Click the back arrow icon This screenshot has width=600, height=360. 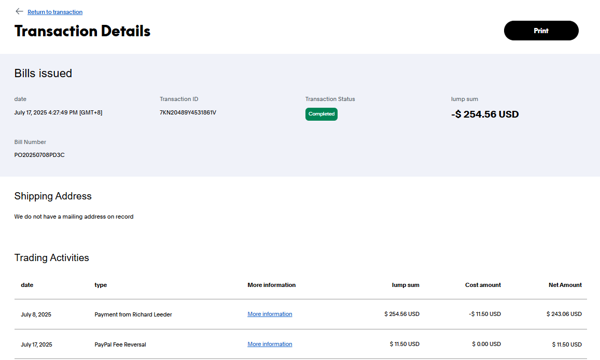19,11
